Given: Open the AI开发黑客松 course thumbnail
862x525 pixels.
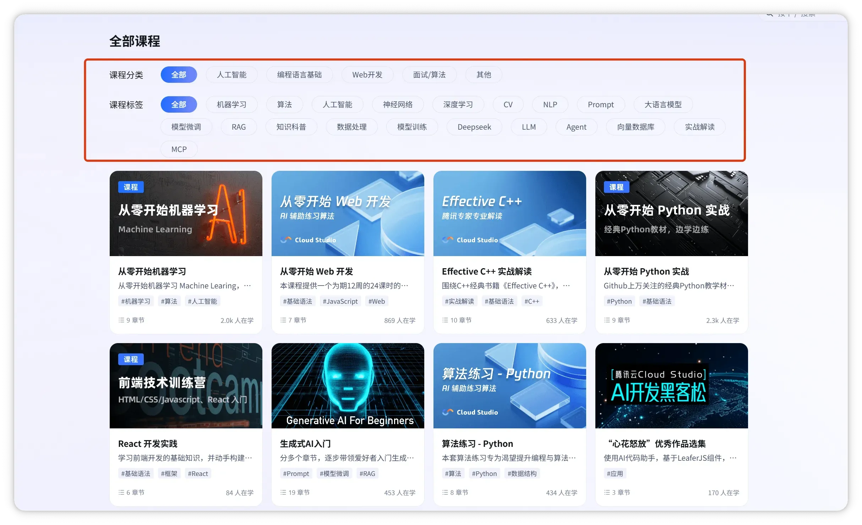Looking at the screenshot, I should [x=671, y=385].
